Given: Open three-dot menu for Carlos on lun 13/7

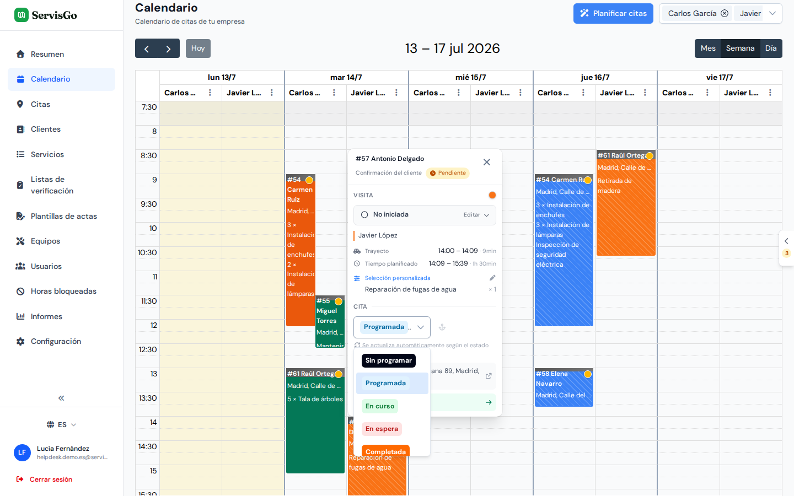Looking at the screenshot, I should [210, 93].
